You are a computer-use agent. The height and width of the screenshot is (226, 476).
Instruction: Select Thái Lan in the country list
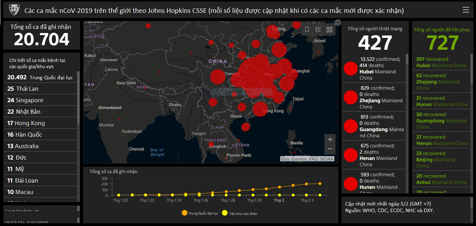tap(40, 89)
